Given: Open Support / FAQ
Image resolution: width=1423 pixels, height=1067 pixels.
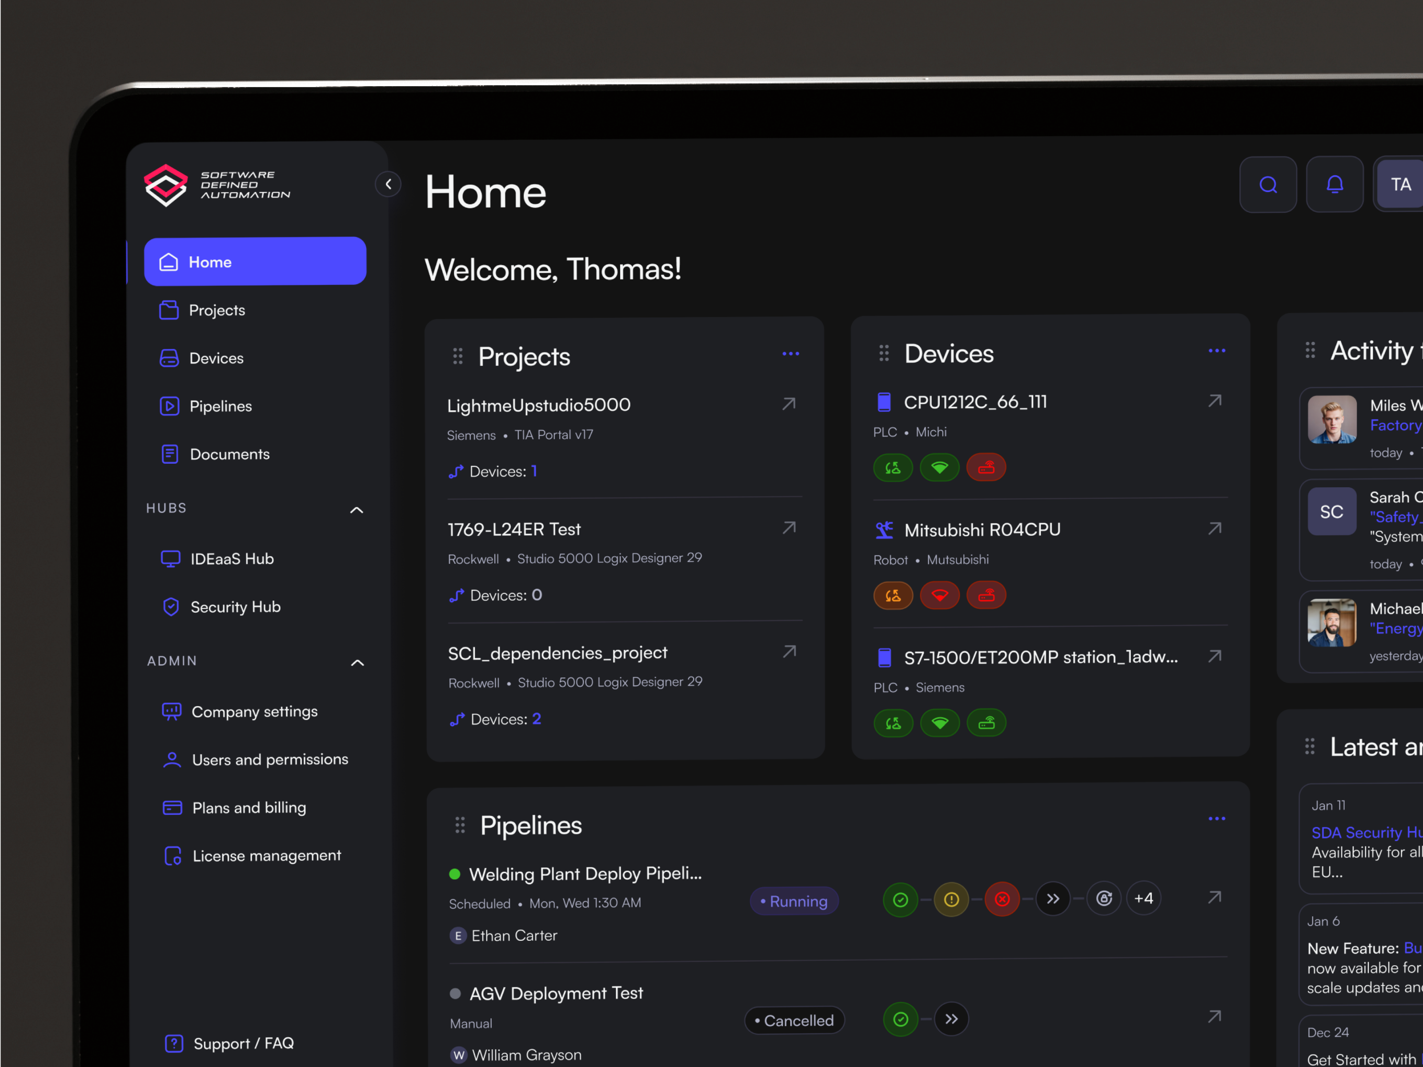Looking at the screenshot, I should tap(243, 1043).
